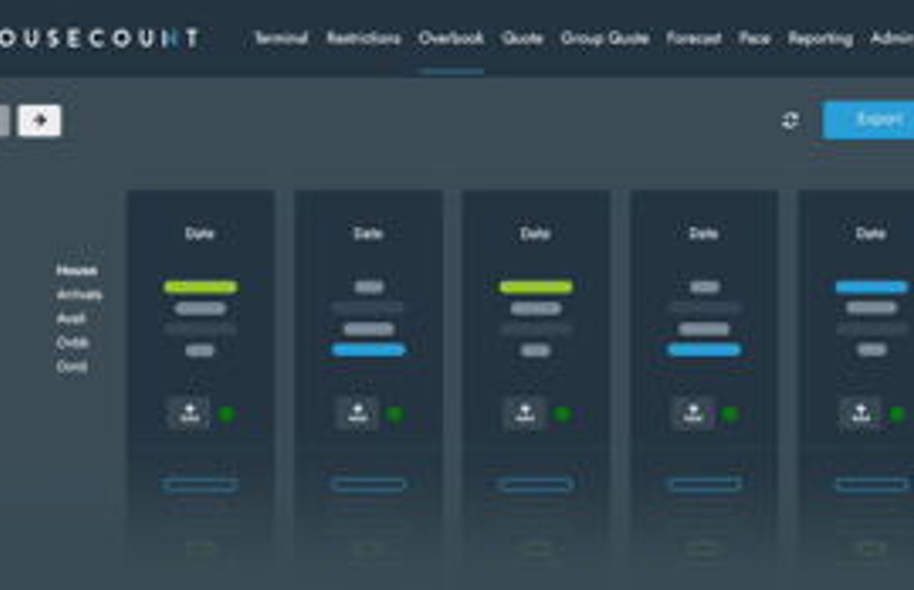Open the Admin tab
The height and width of the screenshot is (590, 914).
(x=892, y=38)
